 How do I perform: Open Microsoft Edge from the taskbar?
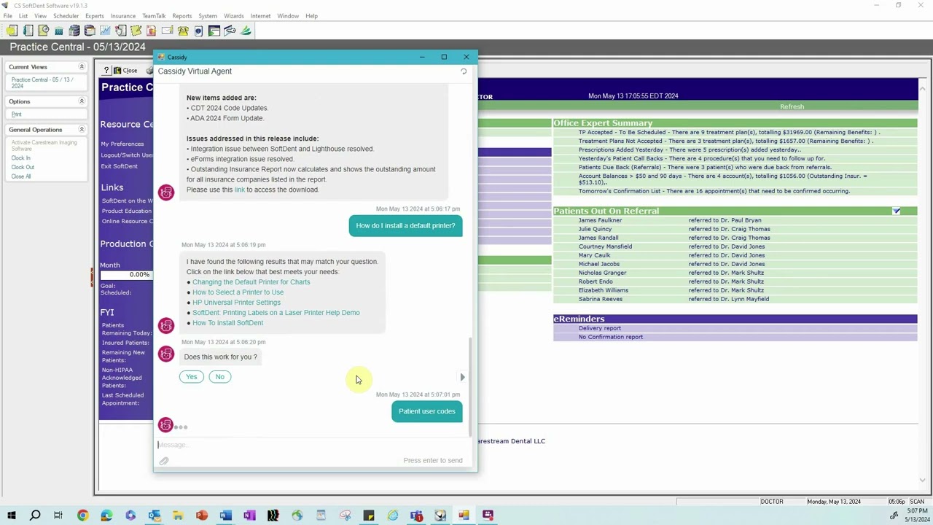click(x=106, y=516)
